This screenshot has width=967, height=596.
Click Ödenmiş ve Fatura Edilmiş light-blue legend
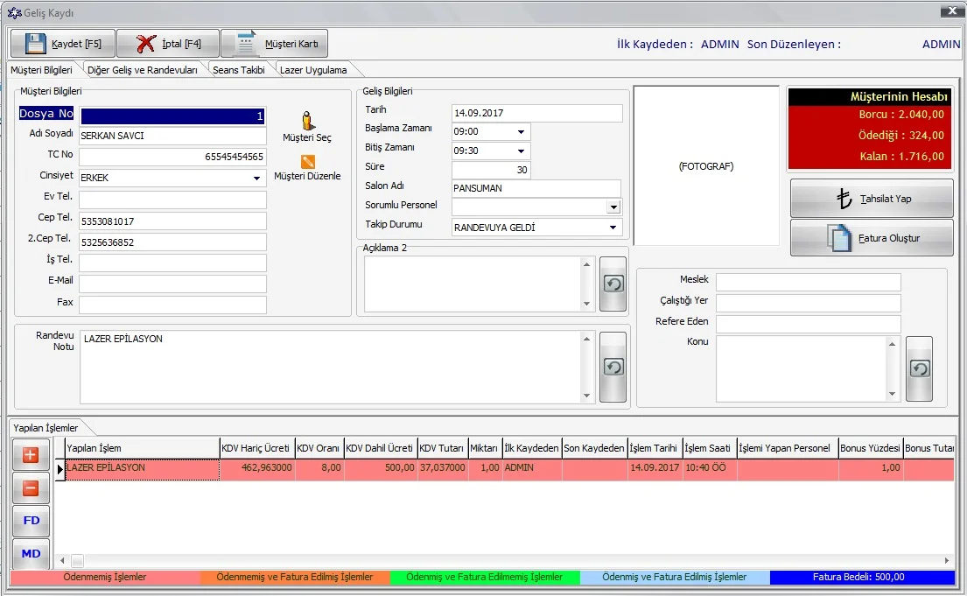click(x=675, y=577)
